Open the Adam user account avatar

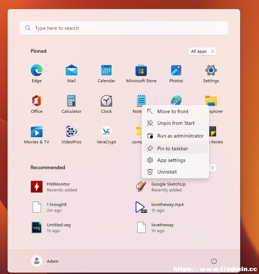click(x=37, y=261)
